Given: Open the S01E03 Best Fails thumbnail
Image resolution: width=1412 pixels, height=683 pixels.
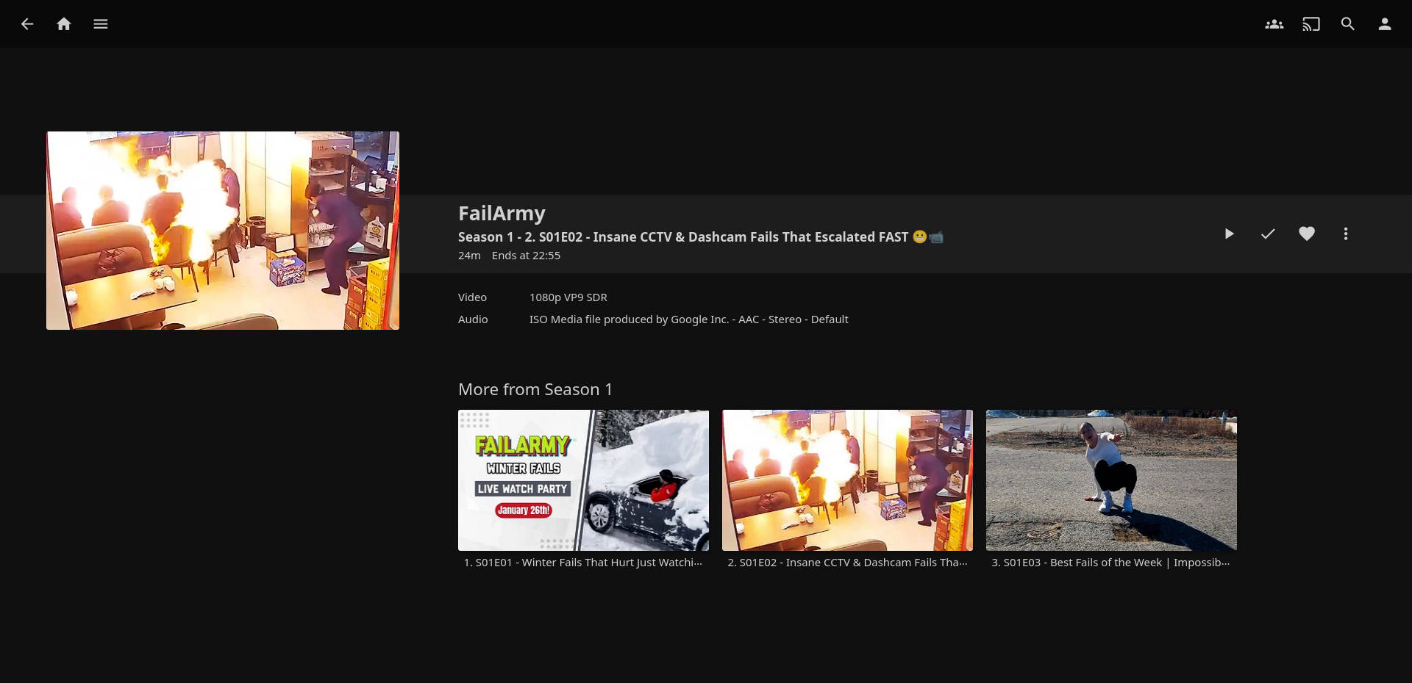Looking at the screenshot, I should [1111, 480].
